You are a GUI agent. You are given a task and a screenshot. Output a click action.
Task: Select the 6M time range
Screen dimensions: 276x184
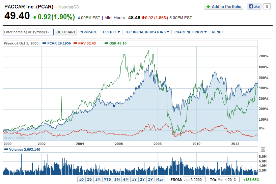point(126,179)
